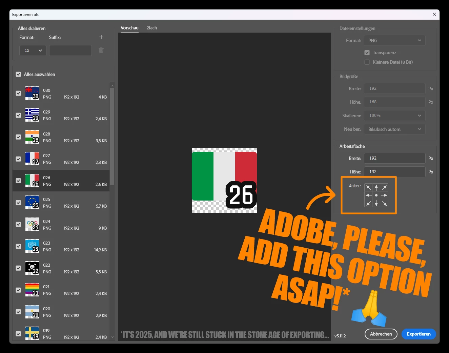Uncheck asset 023 checkbox

pos(18,246)
